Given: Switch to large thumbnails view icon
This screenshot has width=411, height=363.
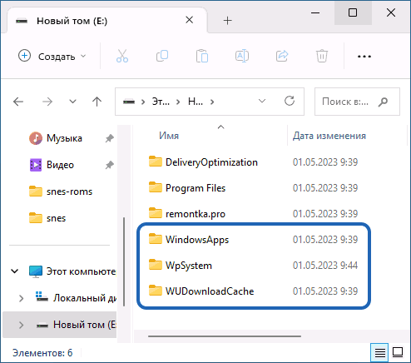Looking at the screenshot, I should coord(398,353).
